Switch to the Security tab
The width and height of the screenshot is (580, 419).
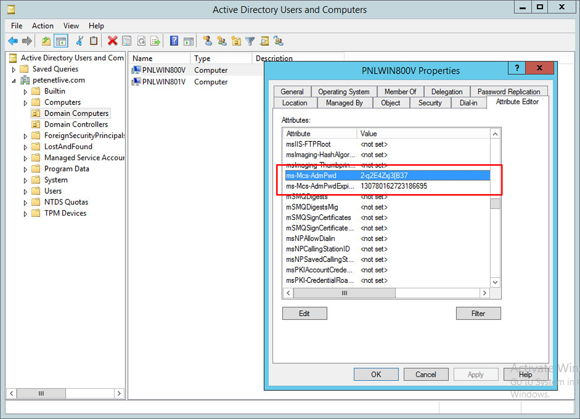[x=430, y=103]
